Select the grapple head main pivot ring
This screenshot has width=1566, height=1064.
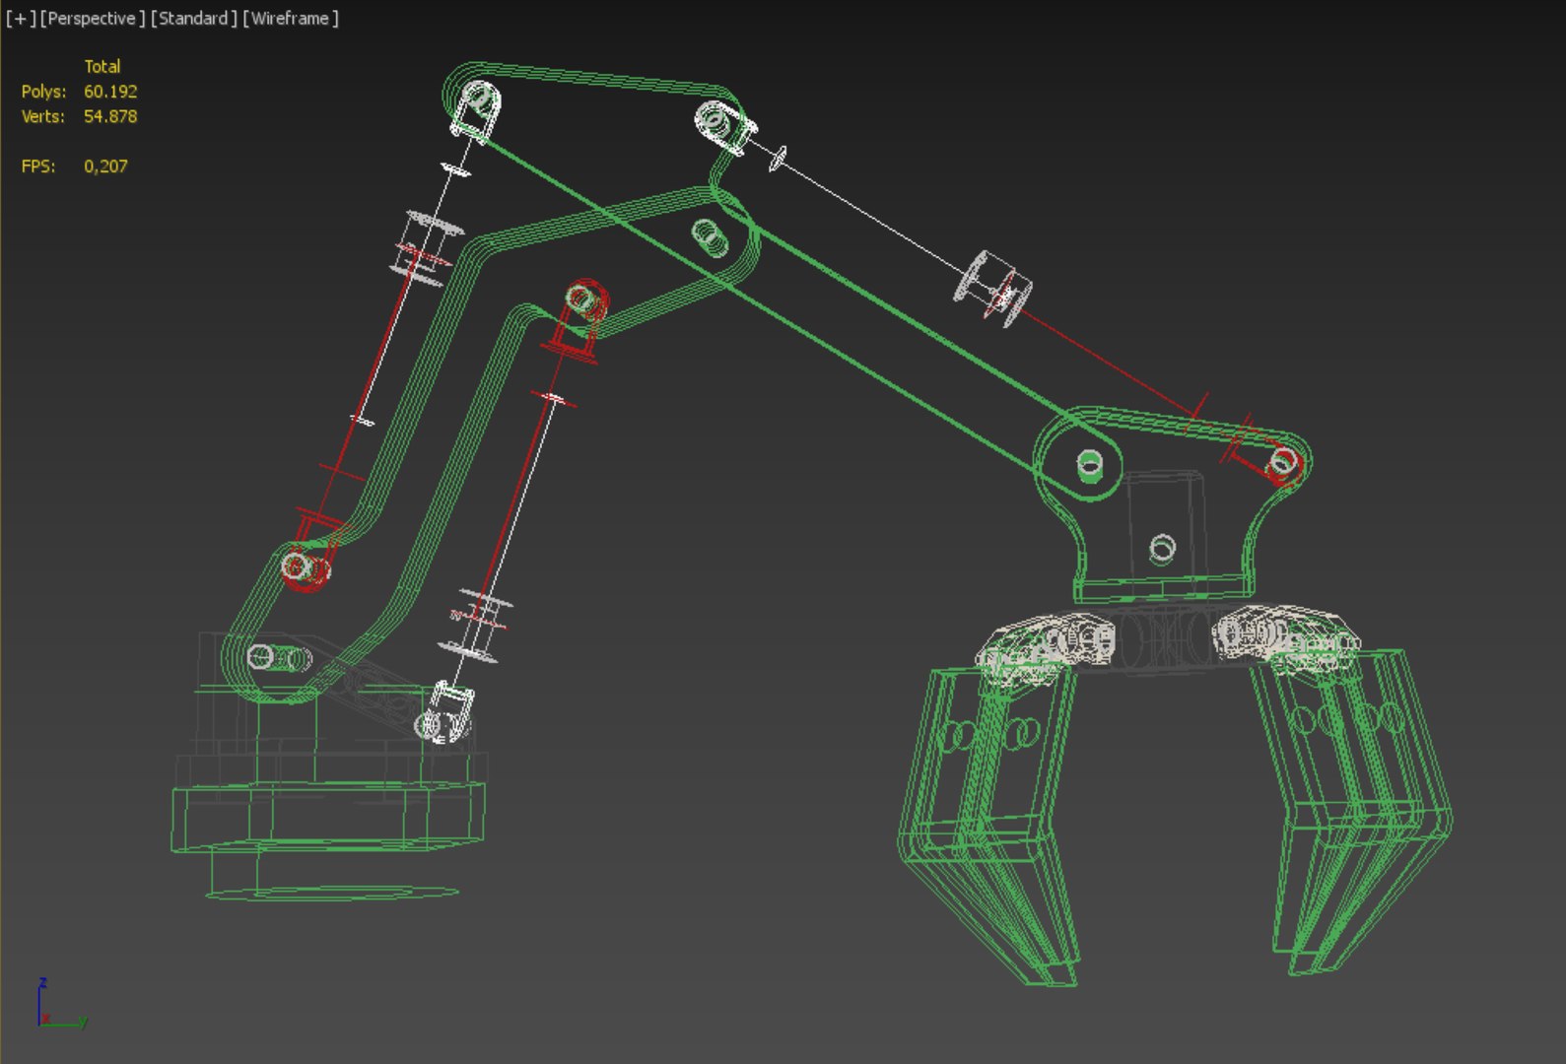point(1090,463)
